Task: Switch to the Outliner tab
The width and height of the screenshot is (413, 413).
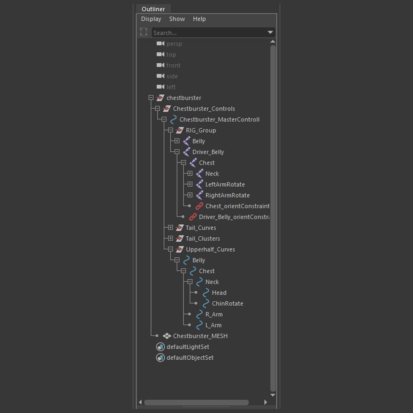Action: coord(153,9)
